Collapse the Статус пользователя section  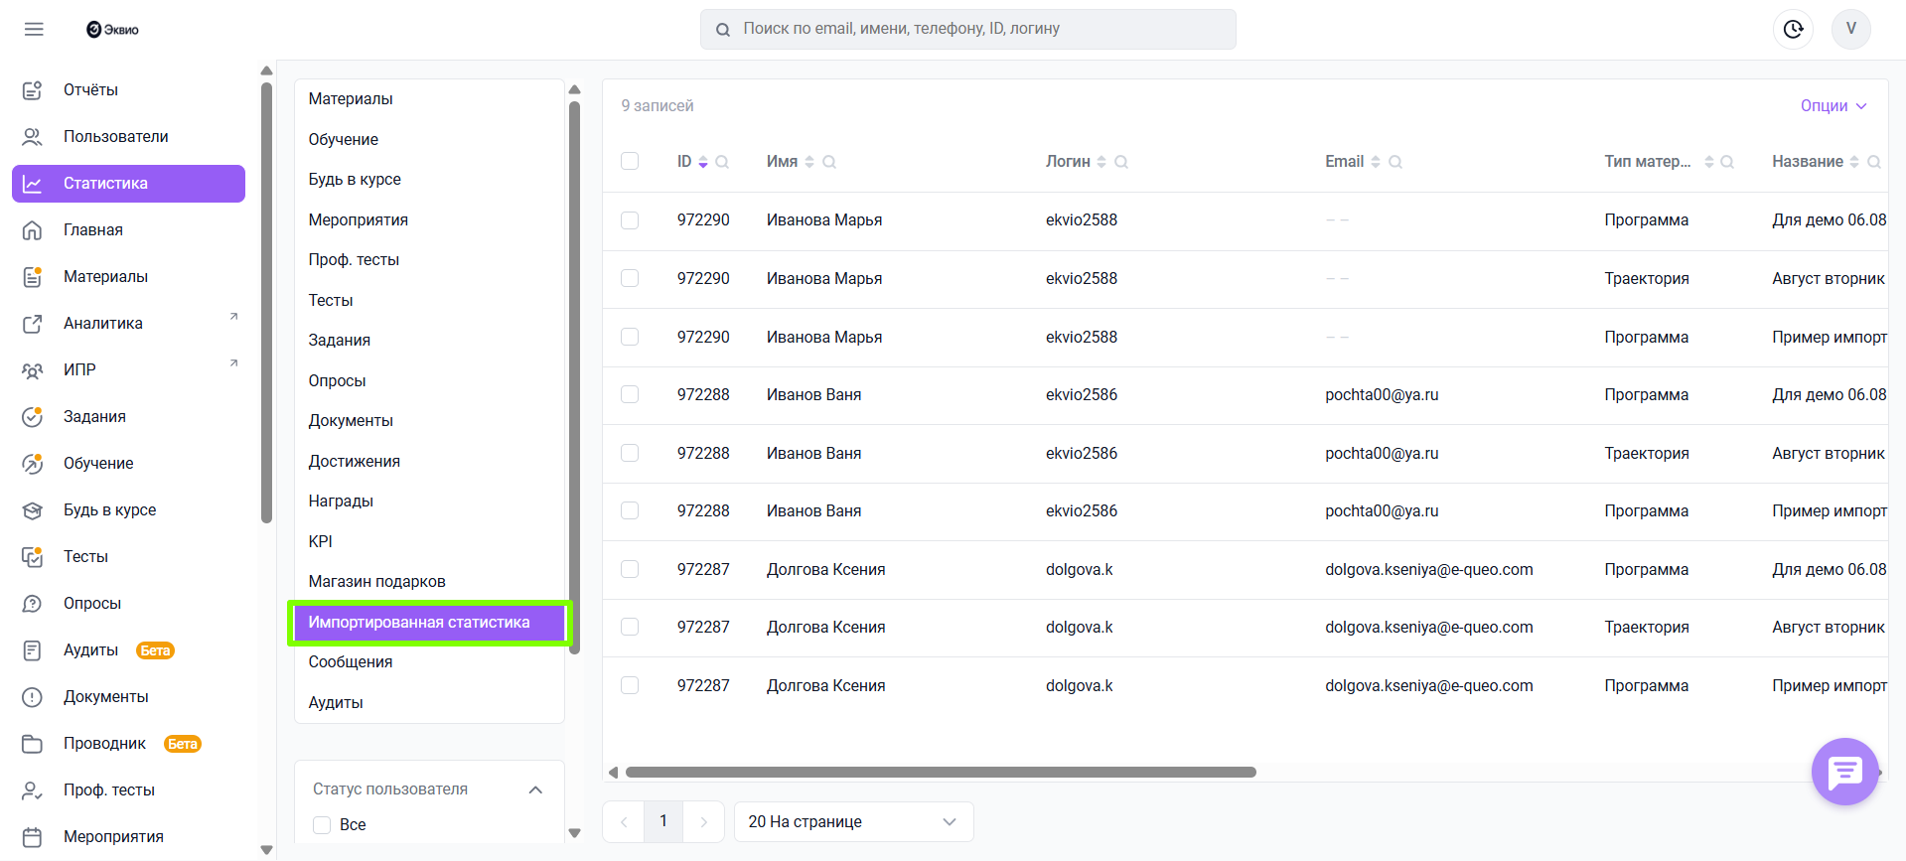[x=535, y=789]
